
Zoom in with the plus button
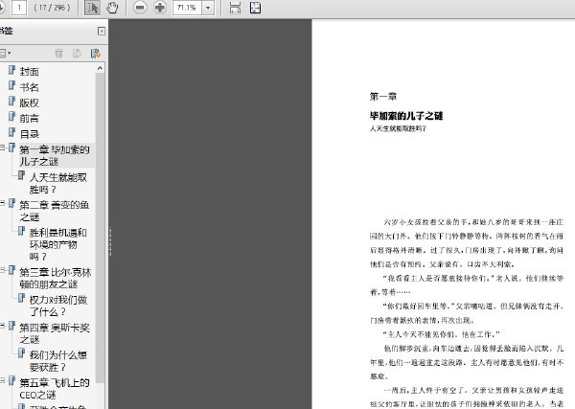point(160,8)
